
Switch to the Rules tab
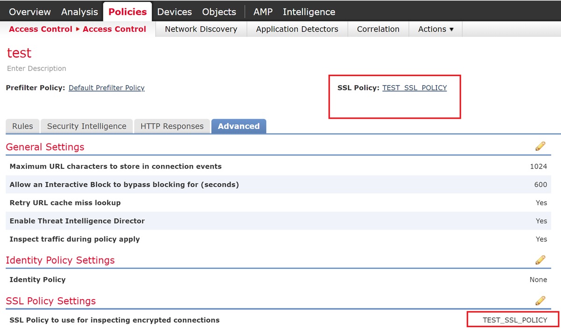point(22,126)
